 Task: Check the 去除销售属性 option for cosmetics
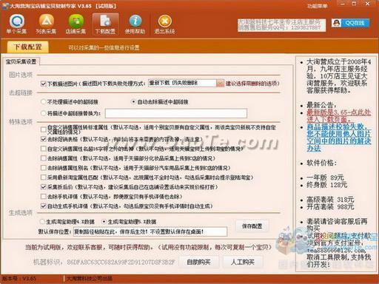(44, 158)
